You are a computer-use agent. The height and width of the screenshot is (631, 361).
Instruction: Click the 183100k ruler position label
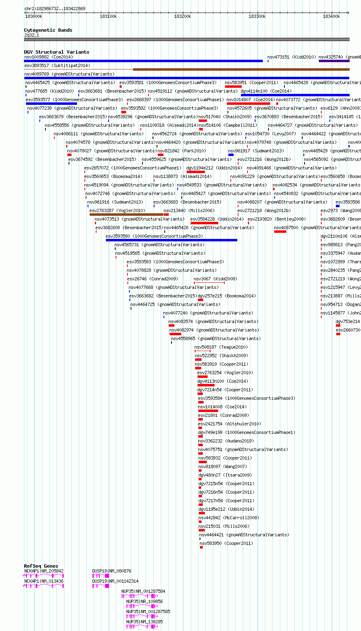(x=108, y=16)
